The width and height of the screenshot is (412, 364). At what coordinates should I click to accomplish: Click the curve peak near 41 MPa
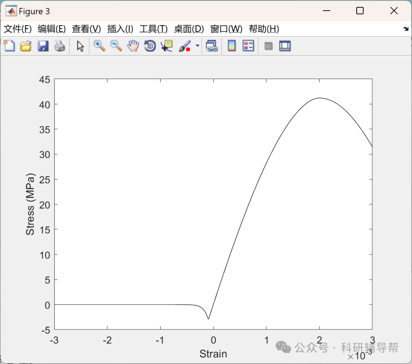(x=320, y=98)
